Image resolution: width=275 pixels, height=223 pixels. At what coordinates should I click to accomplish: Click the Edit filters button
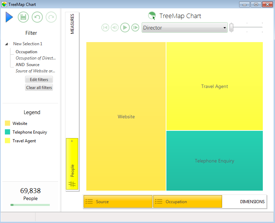click(39, 79)
